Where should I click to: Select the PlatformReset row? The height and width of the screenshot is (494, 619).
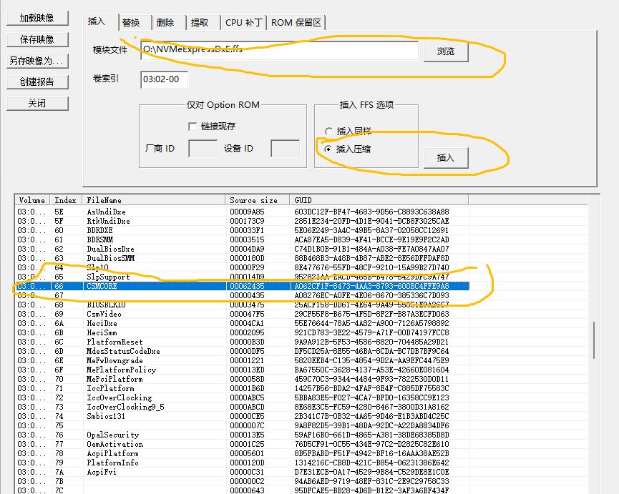coord(243,342)
